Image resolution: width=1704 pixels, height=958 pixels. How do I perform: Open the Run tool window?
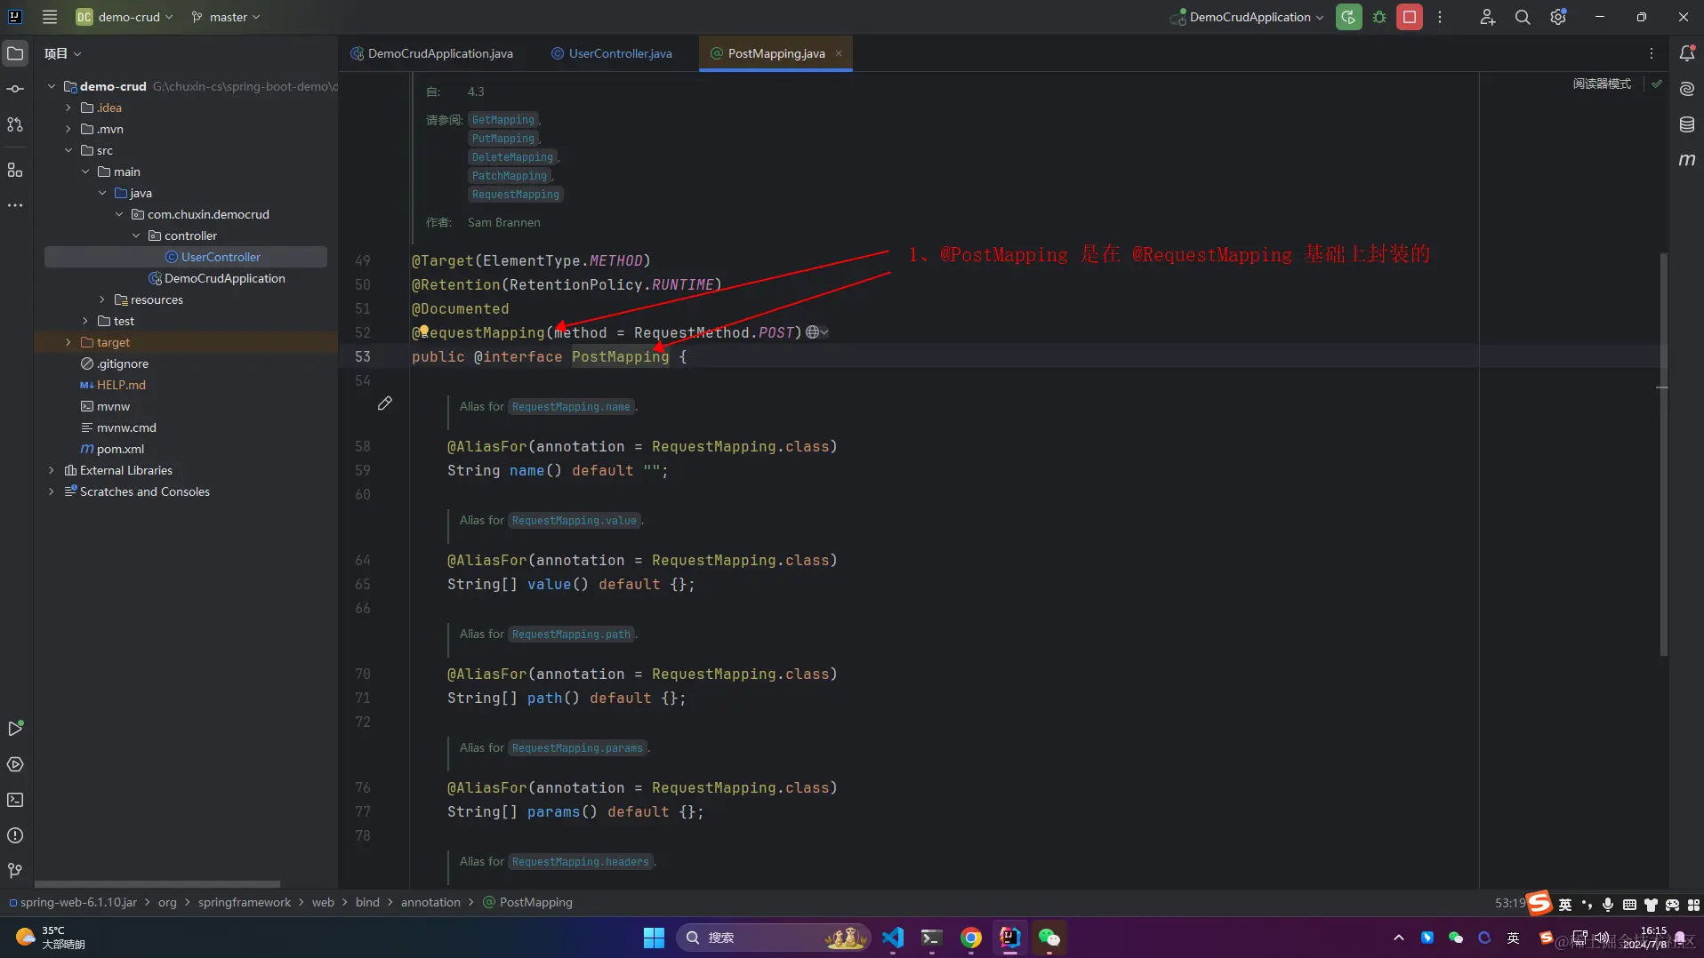pyautogui.click(x=15, y=729)
